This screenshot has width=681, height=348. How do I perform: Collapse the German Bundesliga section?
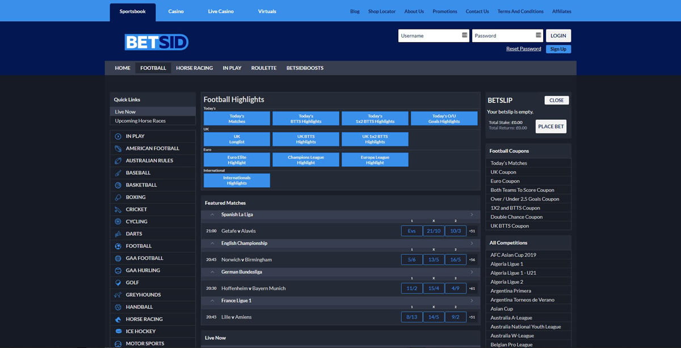212,272
